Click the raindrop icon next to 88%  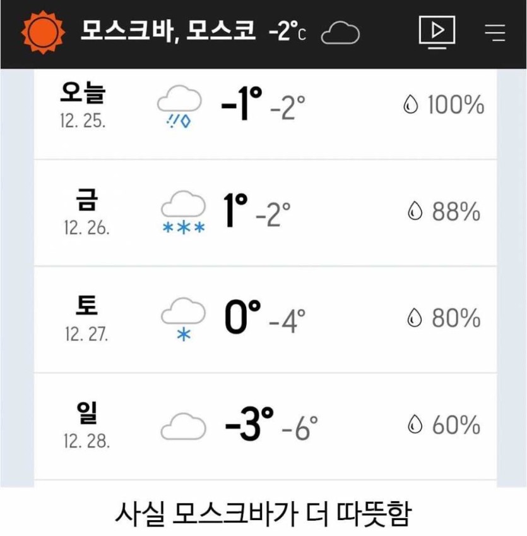[x=414, y=212]
